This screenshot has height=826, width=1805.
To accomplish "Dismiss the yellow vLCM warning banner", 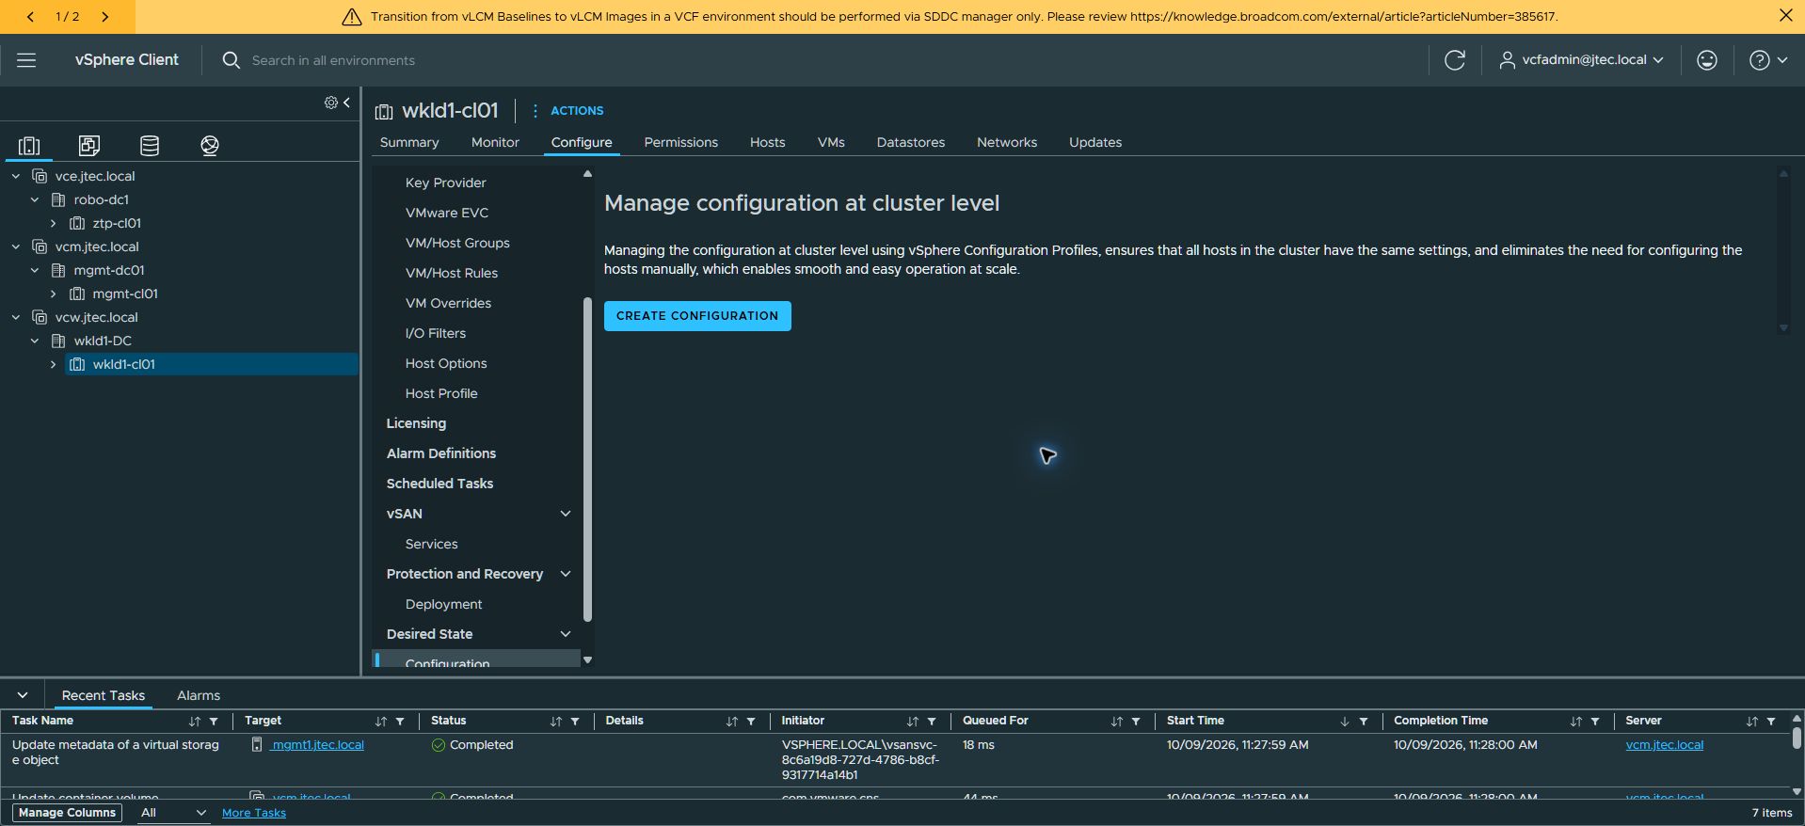I will tap(1785, 16).
